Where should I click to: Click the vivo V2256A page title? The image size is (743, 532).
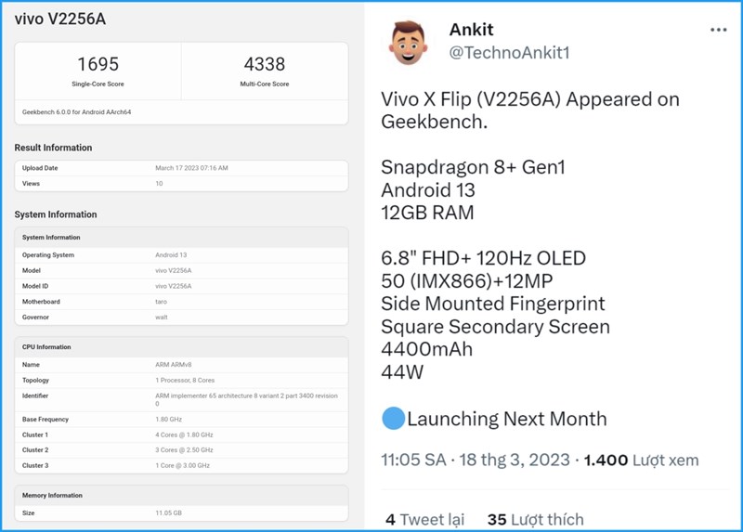[x=60, y=19]
